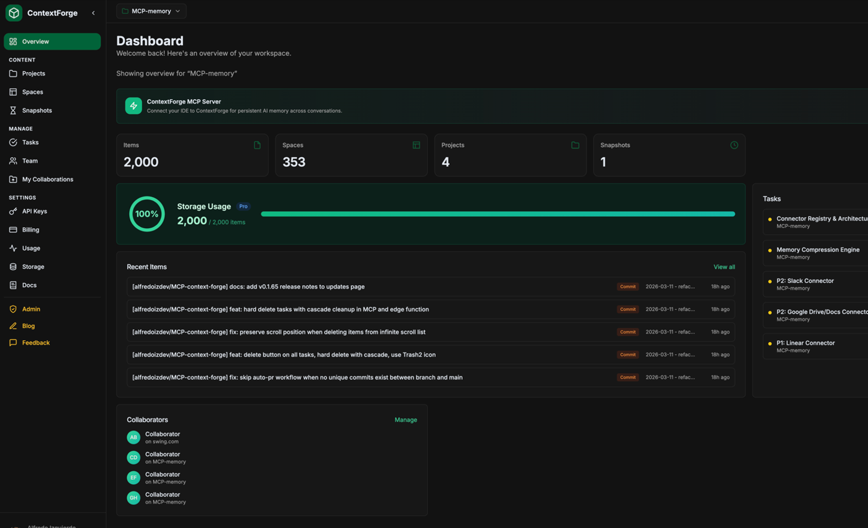Open Feedback via its chat bubble icon

tap(13, 343)
